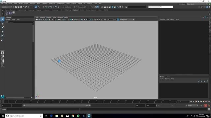Switch to four-view pane layout
Screen dimensions: 211x118
pos(2,57)
